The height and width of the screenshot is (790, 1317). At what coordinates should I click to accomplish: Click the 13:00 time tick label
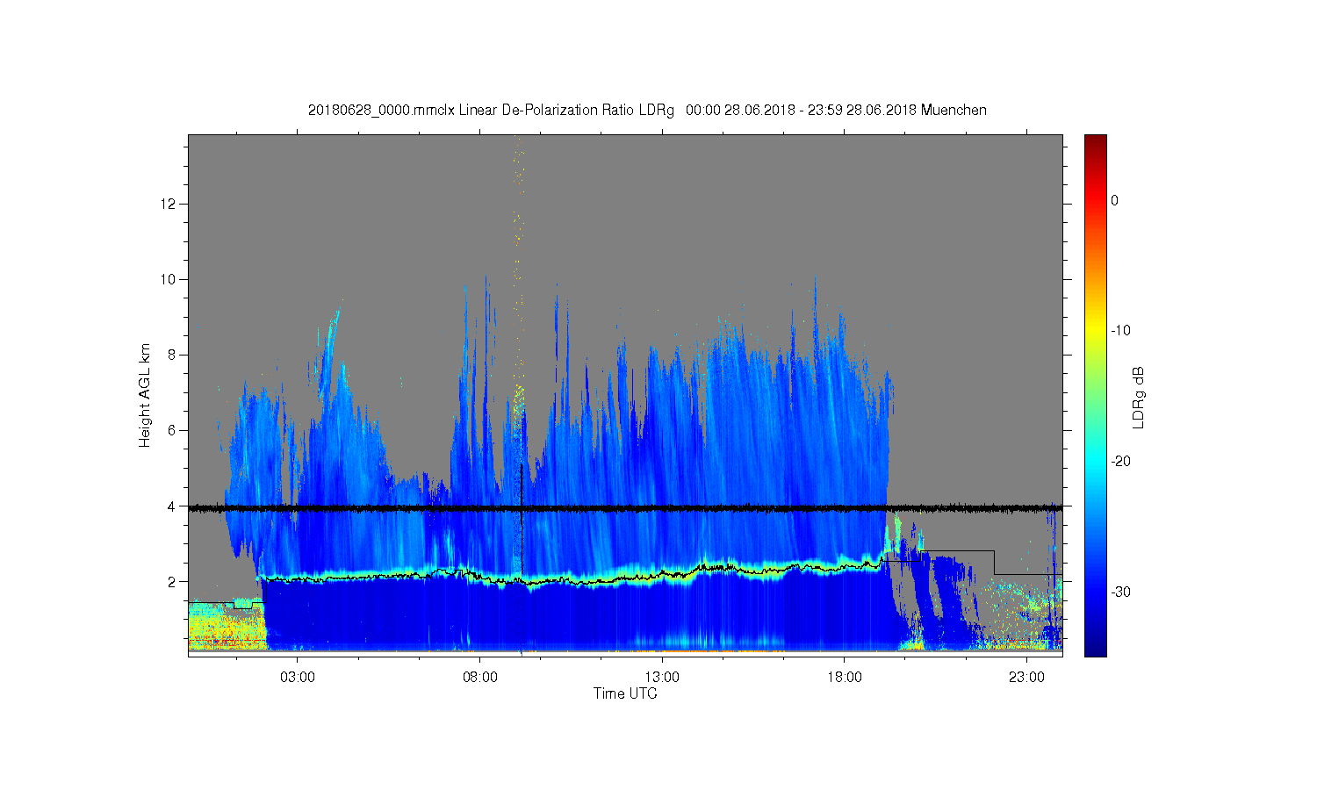[x=662, y=678]
